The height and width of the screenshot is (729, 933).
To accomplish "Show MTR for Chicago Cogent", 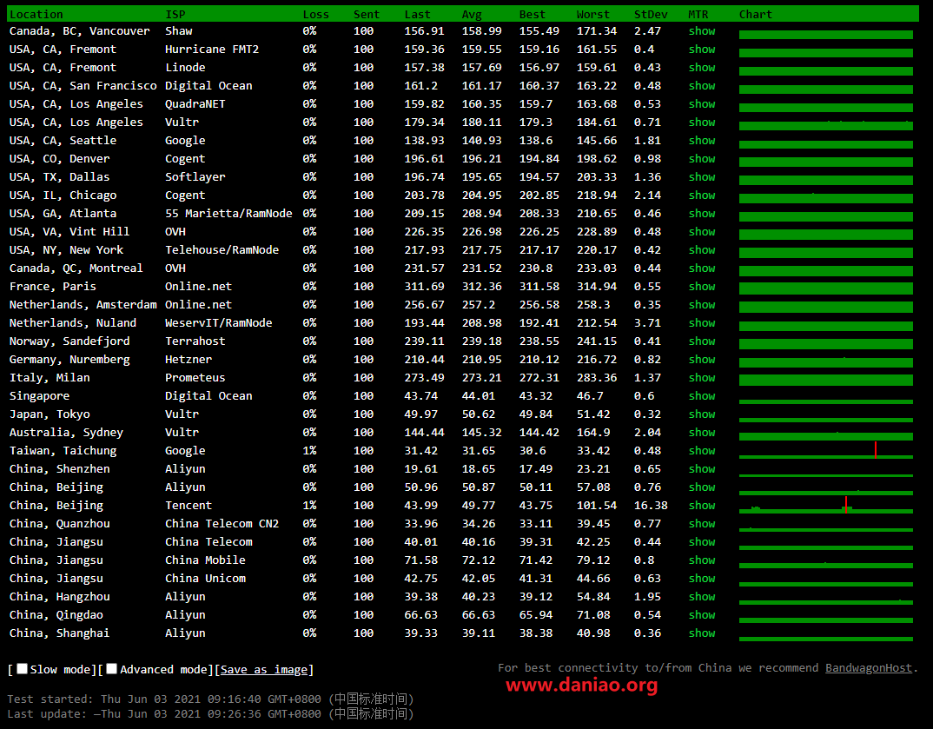I will (702, 196).
